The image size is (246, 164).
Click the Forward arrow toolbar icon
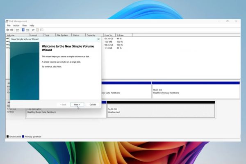point(12,30)
